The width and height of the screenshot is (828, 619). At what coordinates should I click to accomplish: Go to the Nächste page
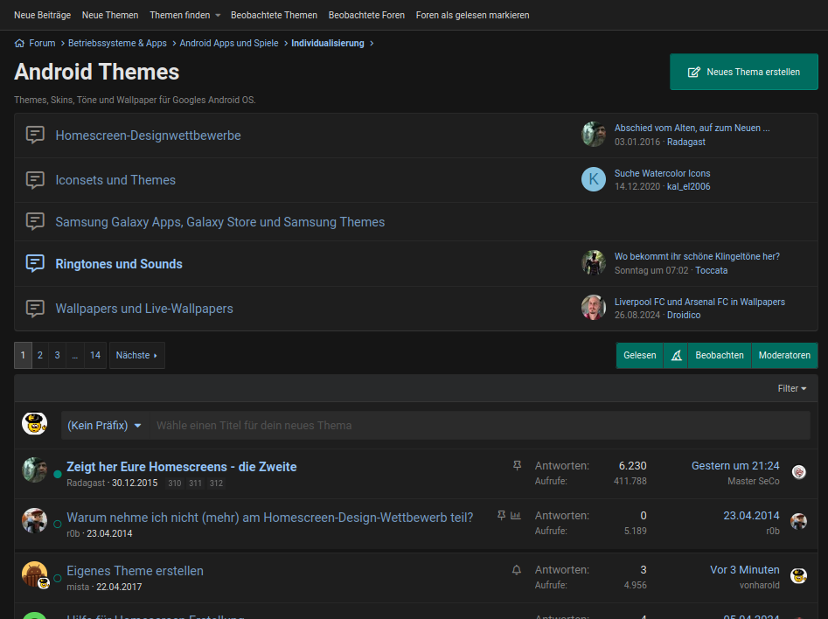point(136,356)
